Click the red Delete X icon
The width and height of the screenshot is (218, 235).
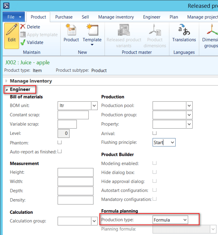click(23, 27)
